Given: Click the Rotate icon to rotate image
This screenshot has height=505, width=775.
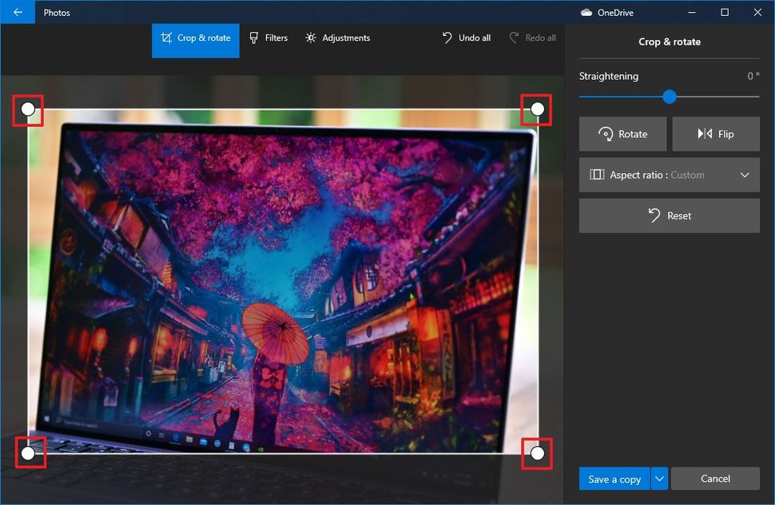Looking at the screenshot, I should tap(607, 133).
